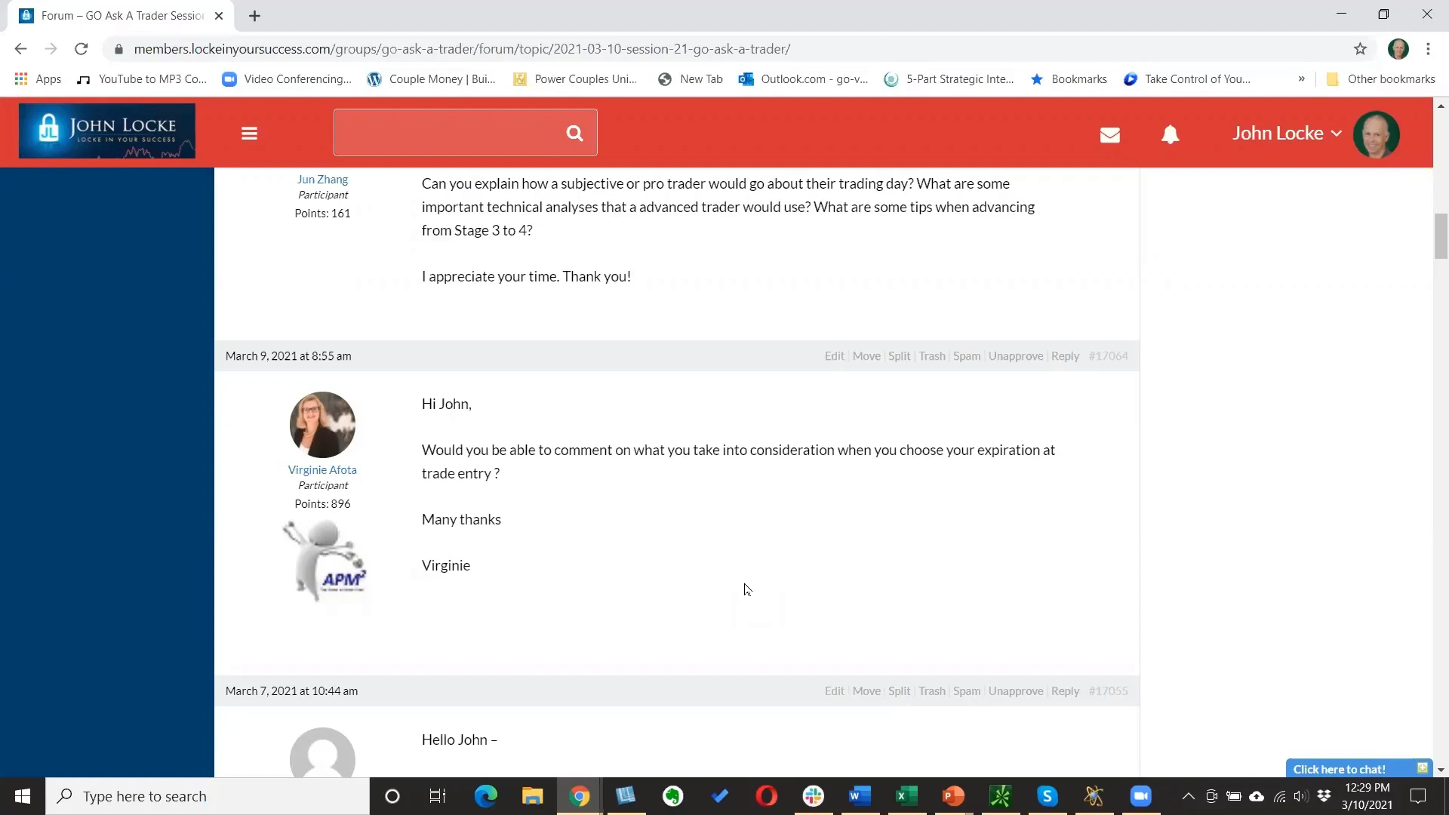Open Word from taskbar
This screenshot has width=1449, height=815.
point(860,796)
